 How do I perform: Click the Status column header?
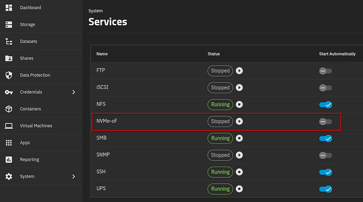(x=214, y=54)
